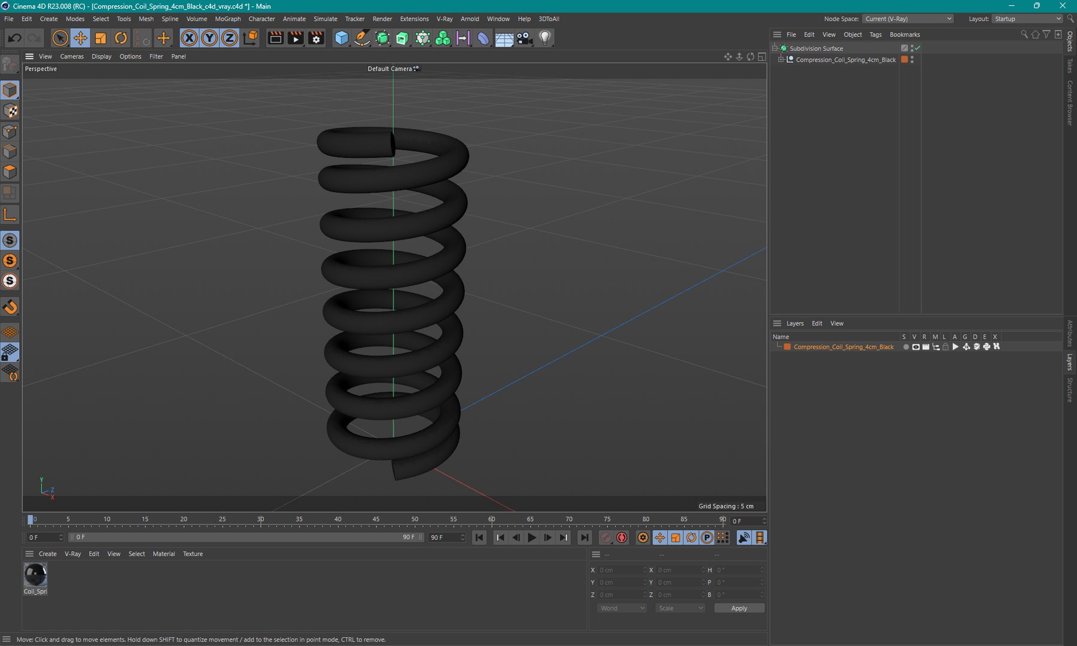1077x646 pixels.
Task: Click frame 45 on the timeline ruler
Action: 376,520
